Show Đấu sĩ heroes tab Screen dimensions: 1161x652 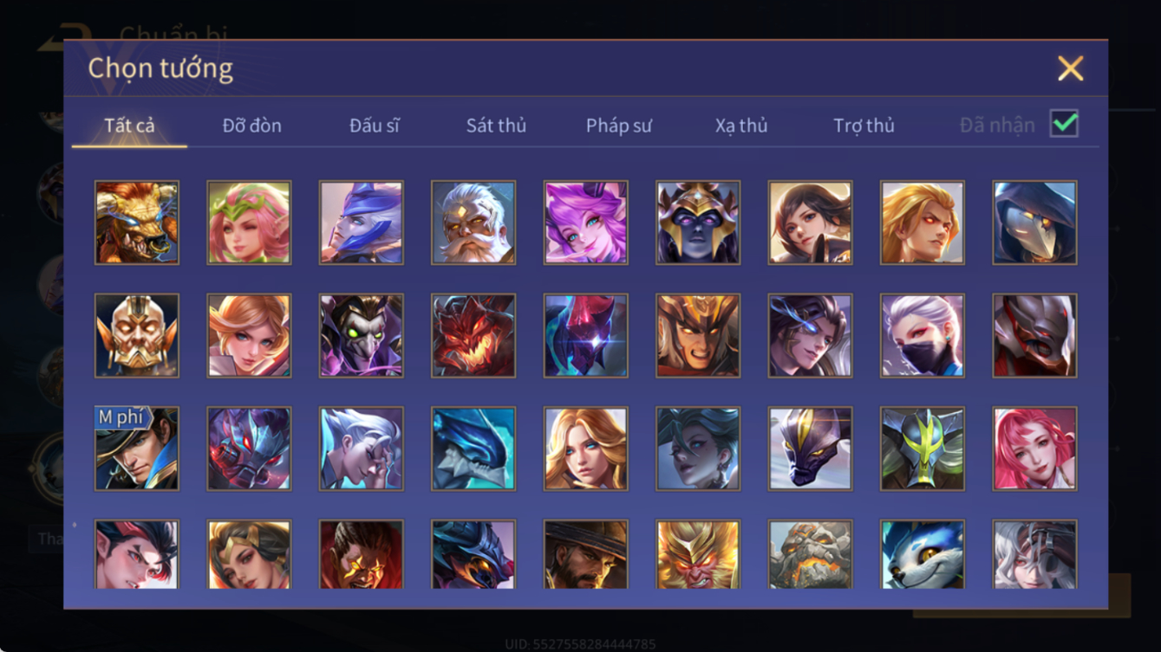tap(375, 126)
